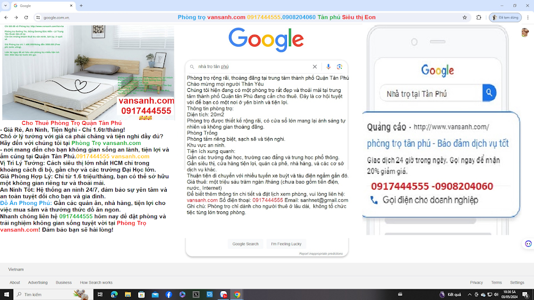Click the 'Kết quả' news widget on the taskbar
Viewport: 534px width, 300px height.
tap(450, 295)
